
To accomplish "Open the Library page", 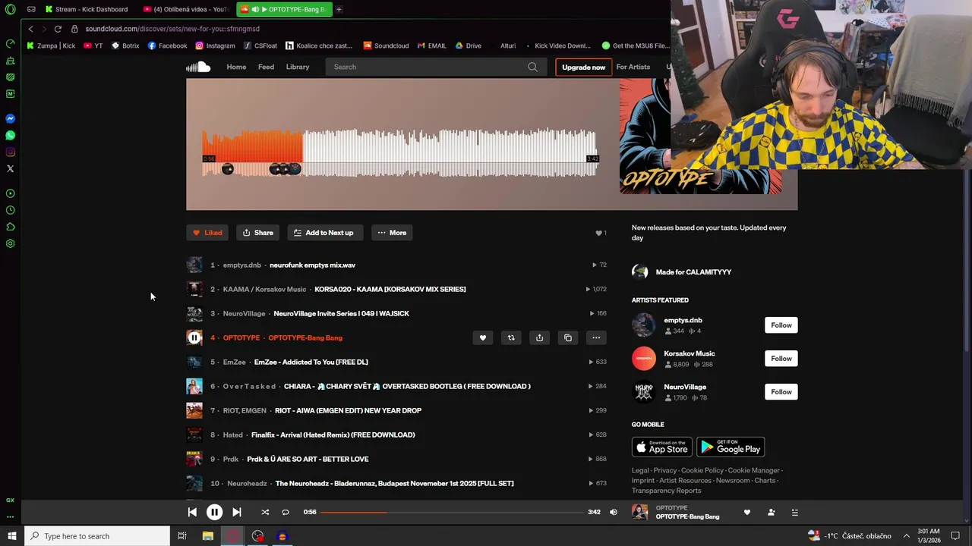I will 298,67.
